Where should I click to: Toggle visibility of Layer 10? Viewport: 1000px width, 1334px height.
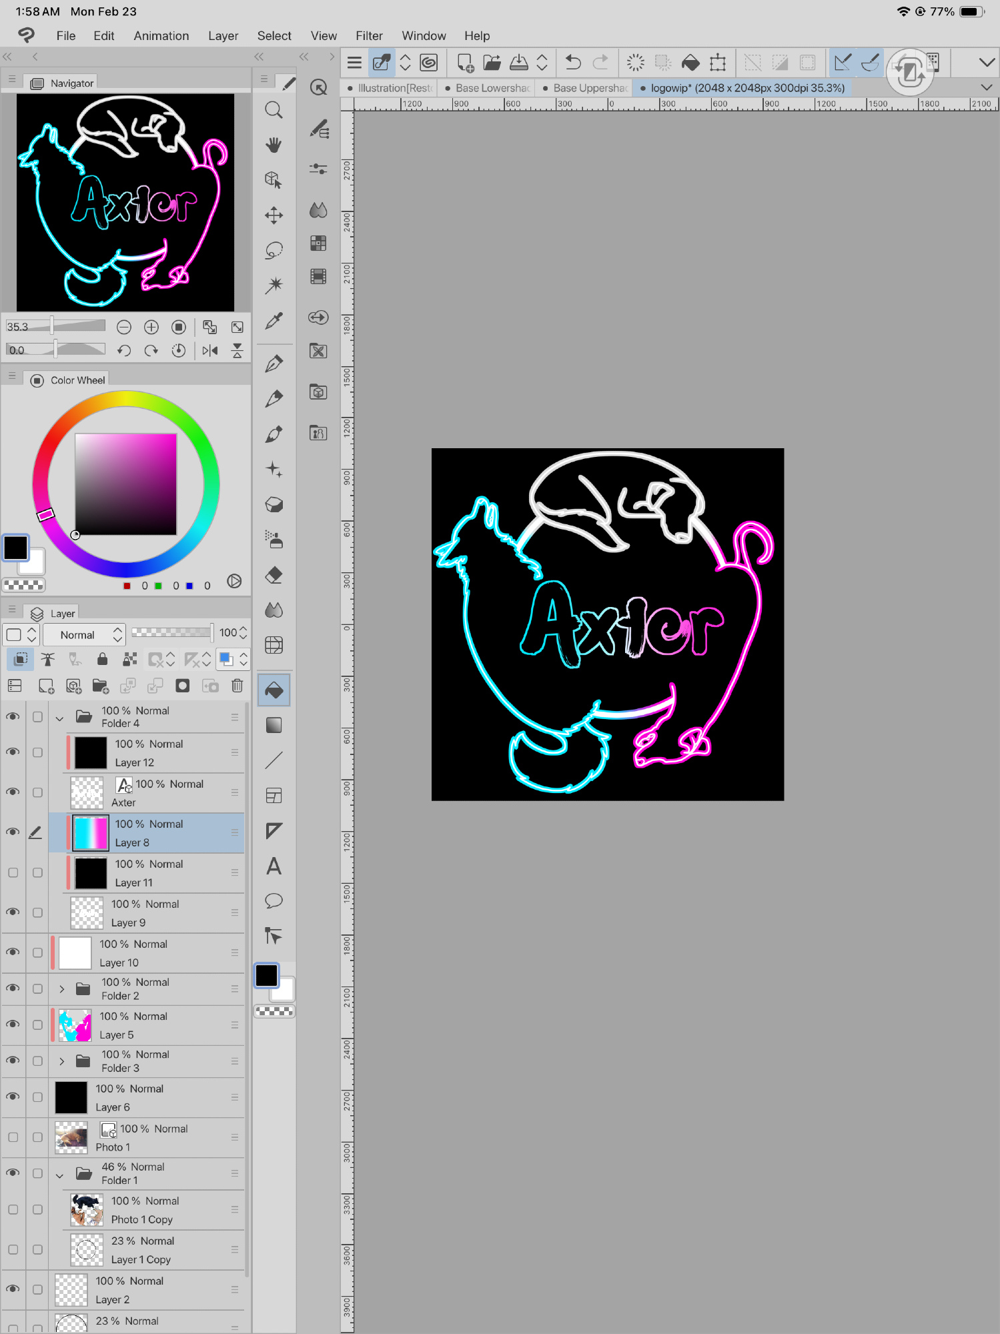[13, 952]
